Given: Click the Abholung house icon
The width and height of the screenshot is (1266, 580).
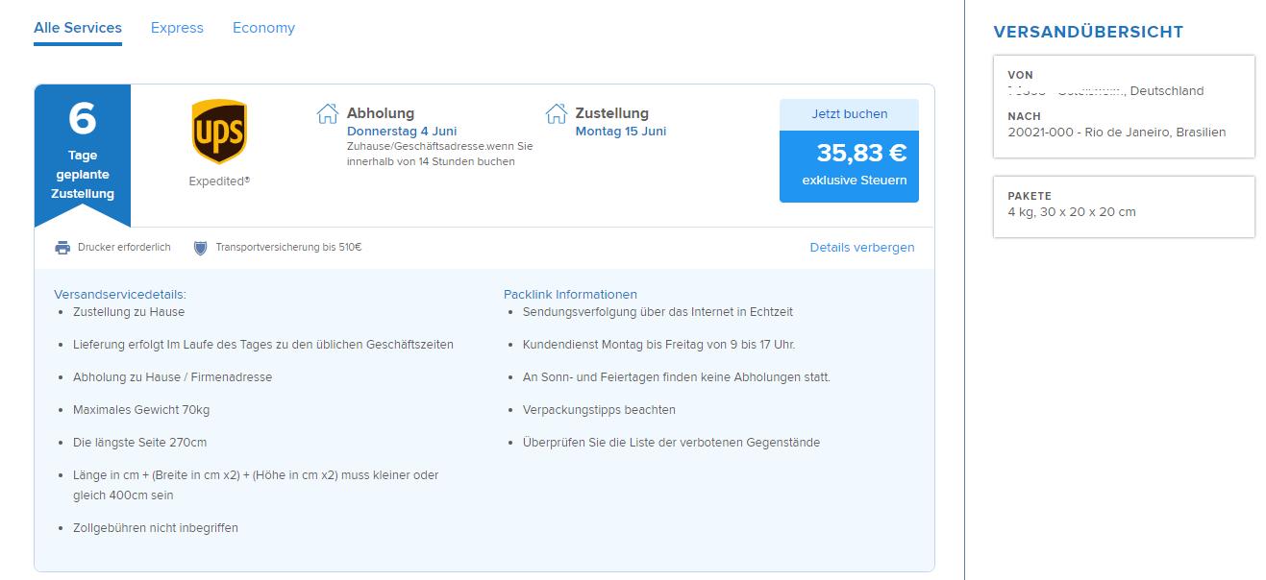Looking at the screenshot, I should coord(328,113).
